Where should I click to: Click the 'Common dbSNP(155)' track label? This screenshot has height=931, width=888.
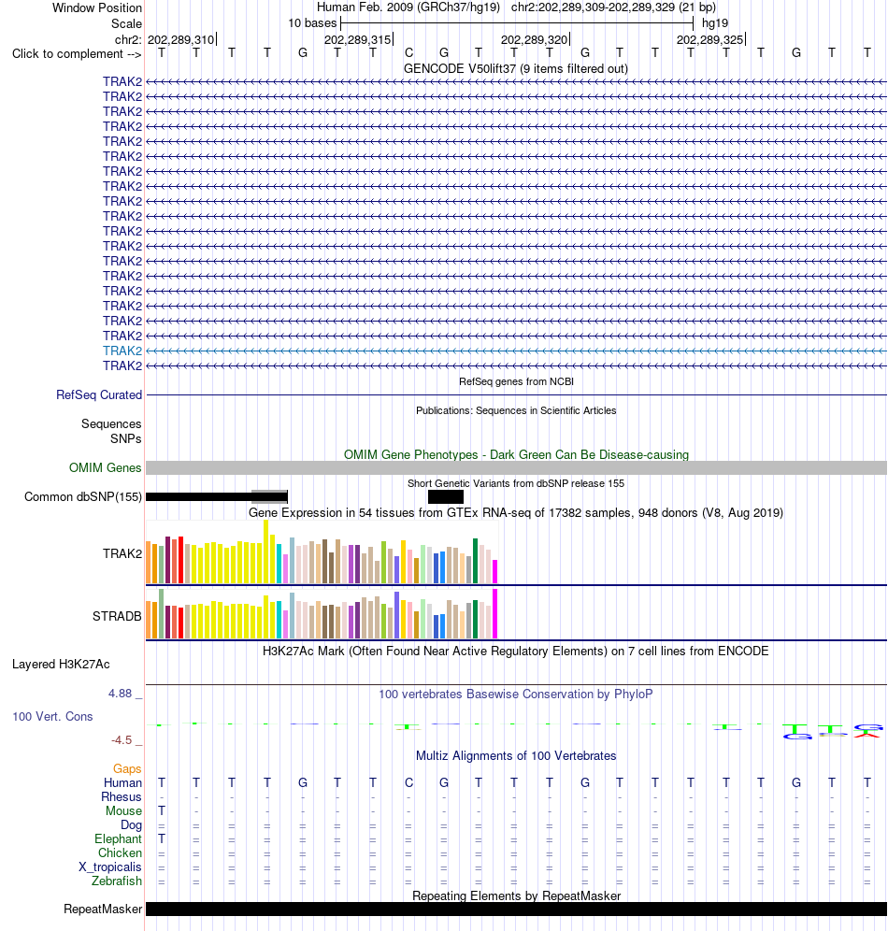(x=83, y=497)
